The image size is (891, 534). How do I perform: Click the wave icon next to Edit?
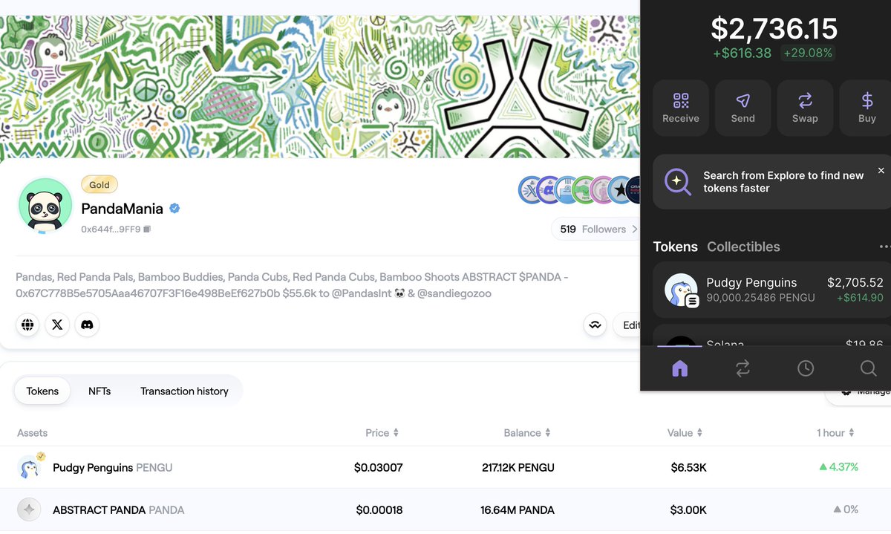tap(595, 325)
